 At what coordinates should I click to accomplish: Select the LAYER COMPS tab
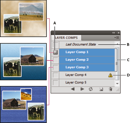point(66,38)
